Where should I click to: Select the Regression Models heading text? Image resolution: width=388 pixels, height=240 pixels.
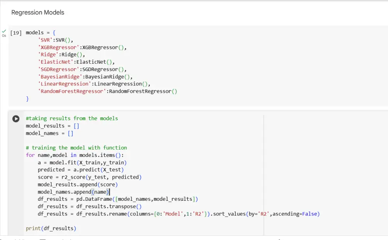click(x=38, y=12)
